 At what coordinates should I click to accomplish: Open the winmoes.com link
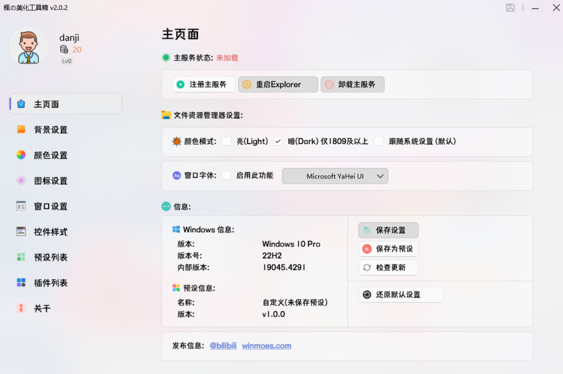[x=266, y=346]
